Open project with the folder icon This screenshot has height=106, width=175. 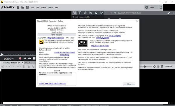click(x=23, y=7)
